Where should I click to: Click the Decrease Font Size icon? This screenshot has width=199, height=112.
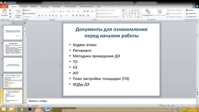[64, 12]
